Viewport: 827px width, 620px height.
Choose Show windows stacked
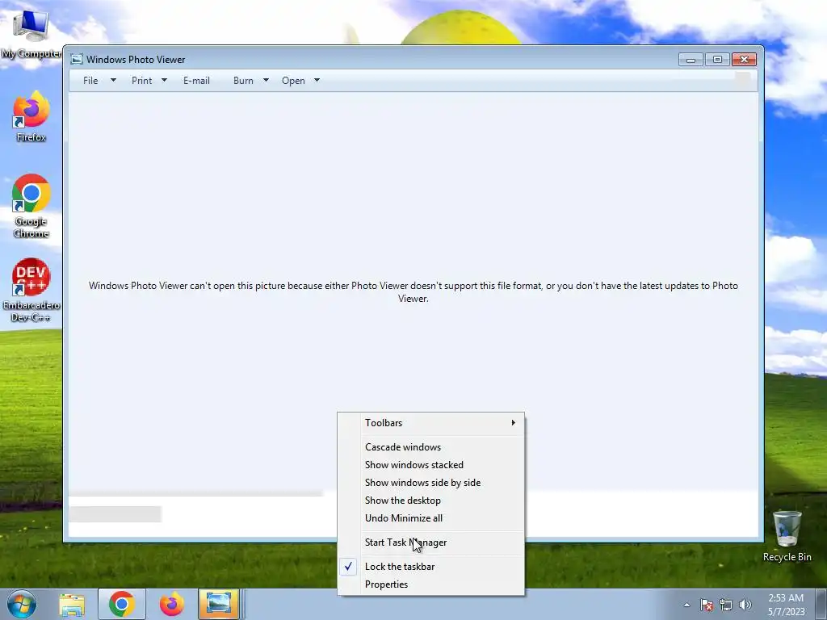click(431, 465)
